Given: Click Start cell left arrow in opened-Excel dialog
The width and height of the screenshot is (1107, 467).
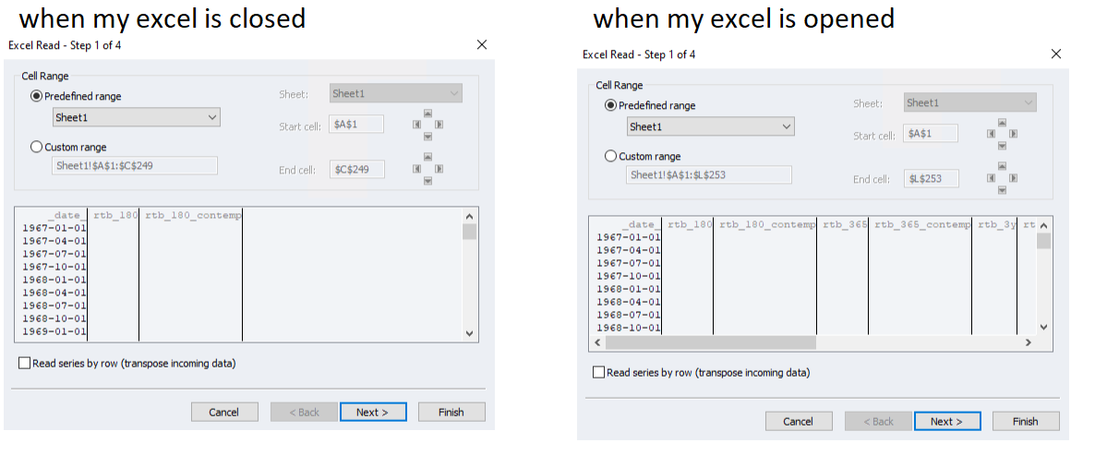Looking at the screenshot, I should (992, 134).
